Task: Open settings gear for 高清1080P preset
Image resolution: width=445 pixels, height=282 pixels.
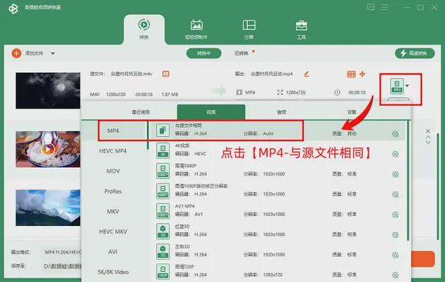Action: click(395, 174)
